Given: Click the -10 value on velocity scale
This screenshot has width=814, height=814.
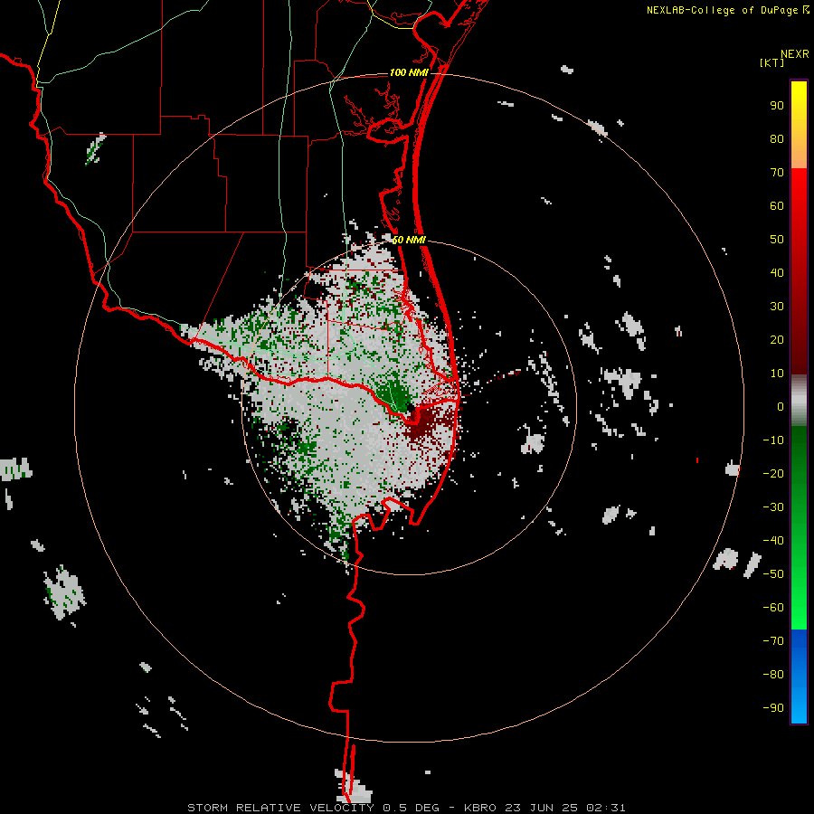Looking at the screenshot, I should (773, 440).
